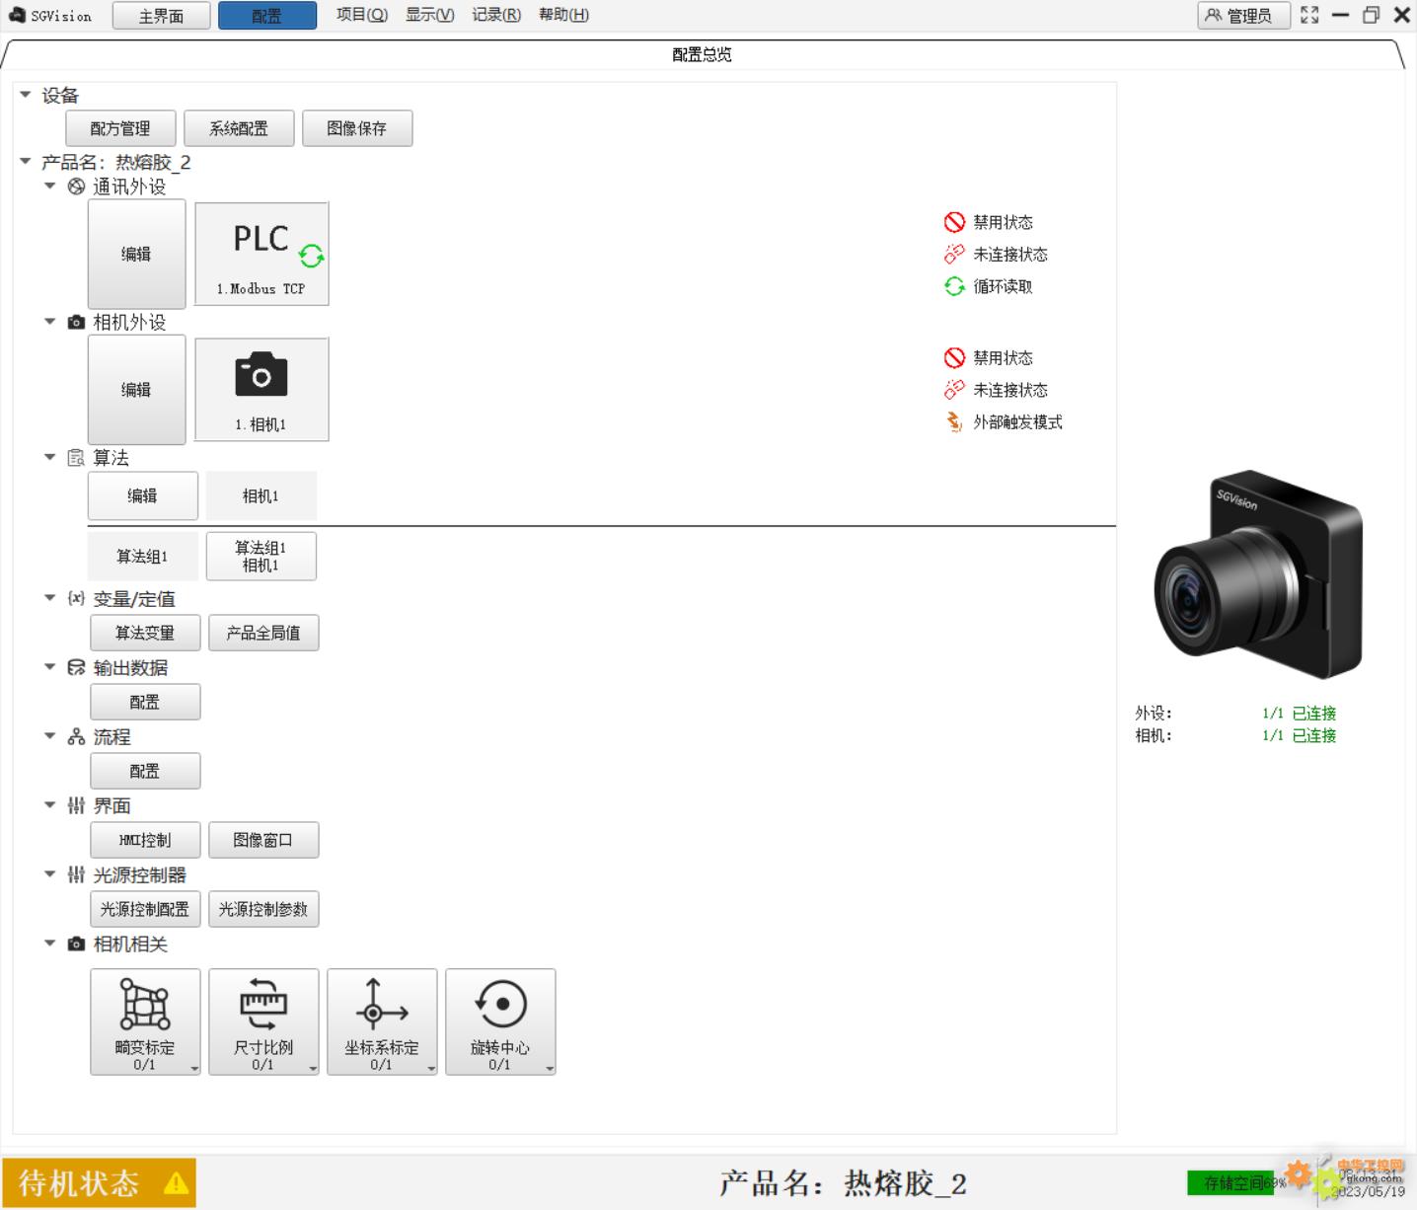The width and height of the screenshot is (1417, 1210).
Task: Open the PLC Modbus TCP device tile
Action: tap(261, 254)
